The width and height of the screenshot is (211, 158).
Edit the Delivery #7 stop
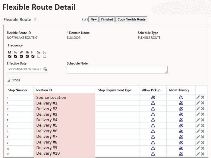(198, 137)
